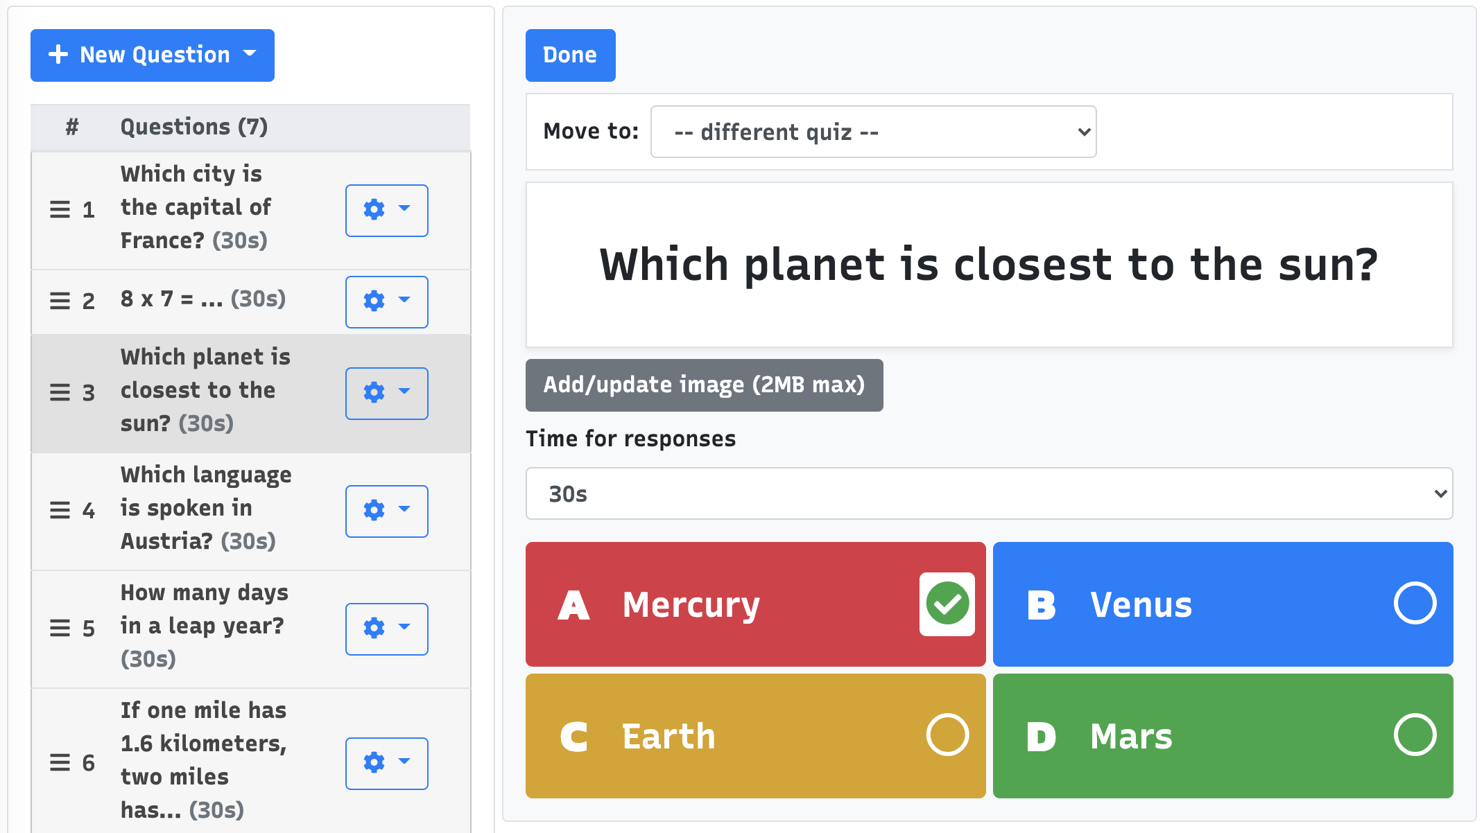Click the gear icon for question 3
Screen dimensions: 1484x833
[373, 391]
